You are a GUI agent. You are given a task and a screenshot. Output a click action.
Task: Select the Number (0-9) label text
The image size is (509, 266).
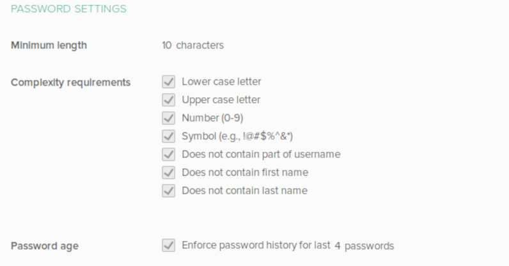point(213,118)
